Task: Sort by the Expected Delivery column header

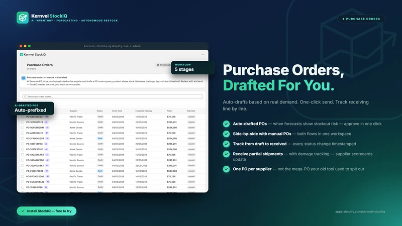Action: coord(144,111)
